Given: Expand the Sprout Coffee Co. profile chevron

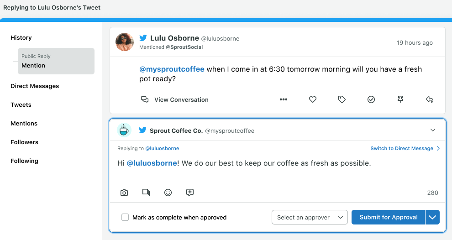Looking at the screenshot, I should 433,130.
